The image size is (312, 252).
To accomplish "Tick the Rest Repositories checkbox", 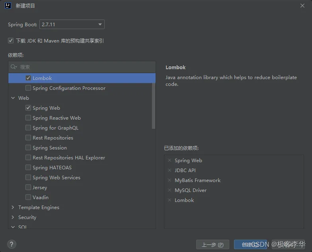I will point(28,138).
